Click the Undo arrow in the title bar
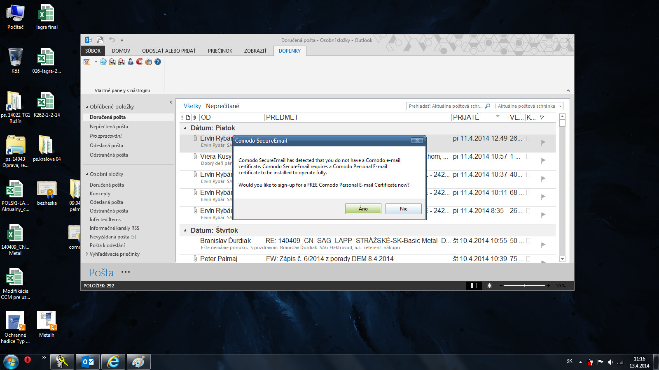659x370 pixels. pyautogui.click(x=112, y=40)
